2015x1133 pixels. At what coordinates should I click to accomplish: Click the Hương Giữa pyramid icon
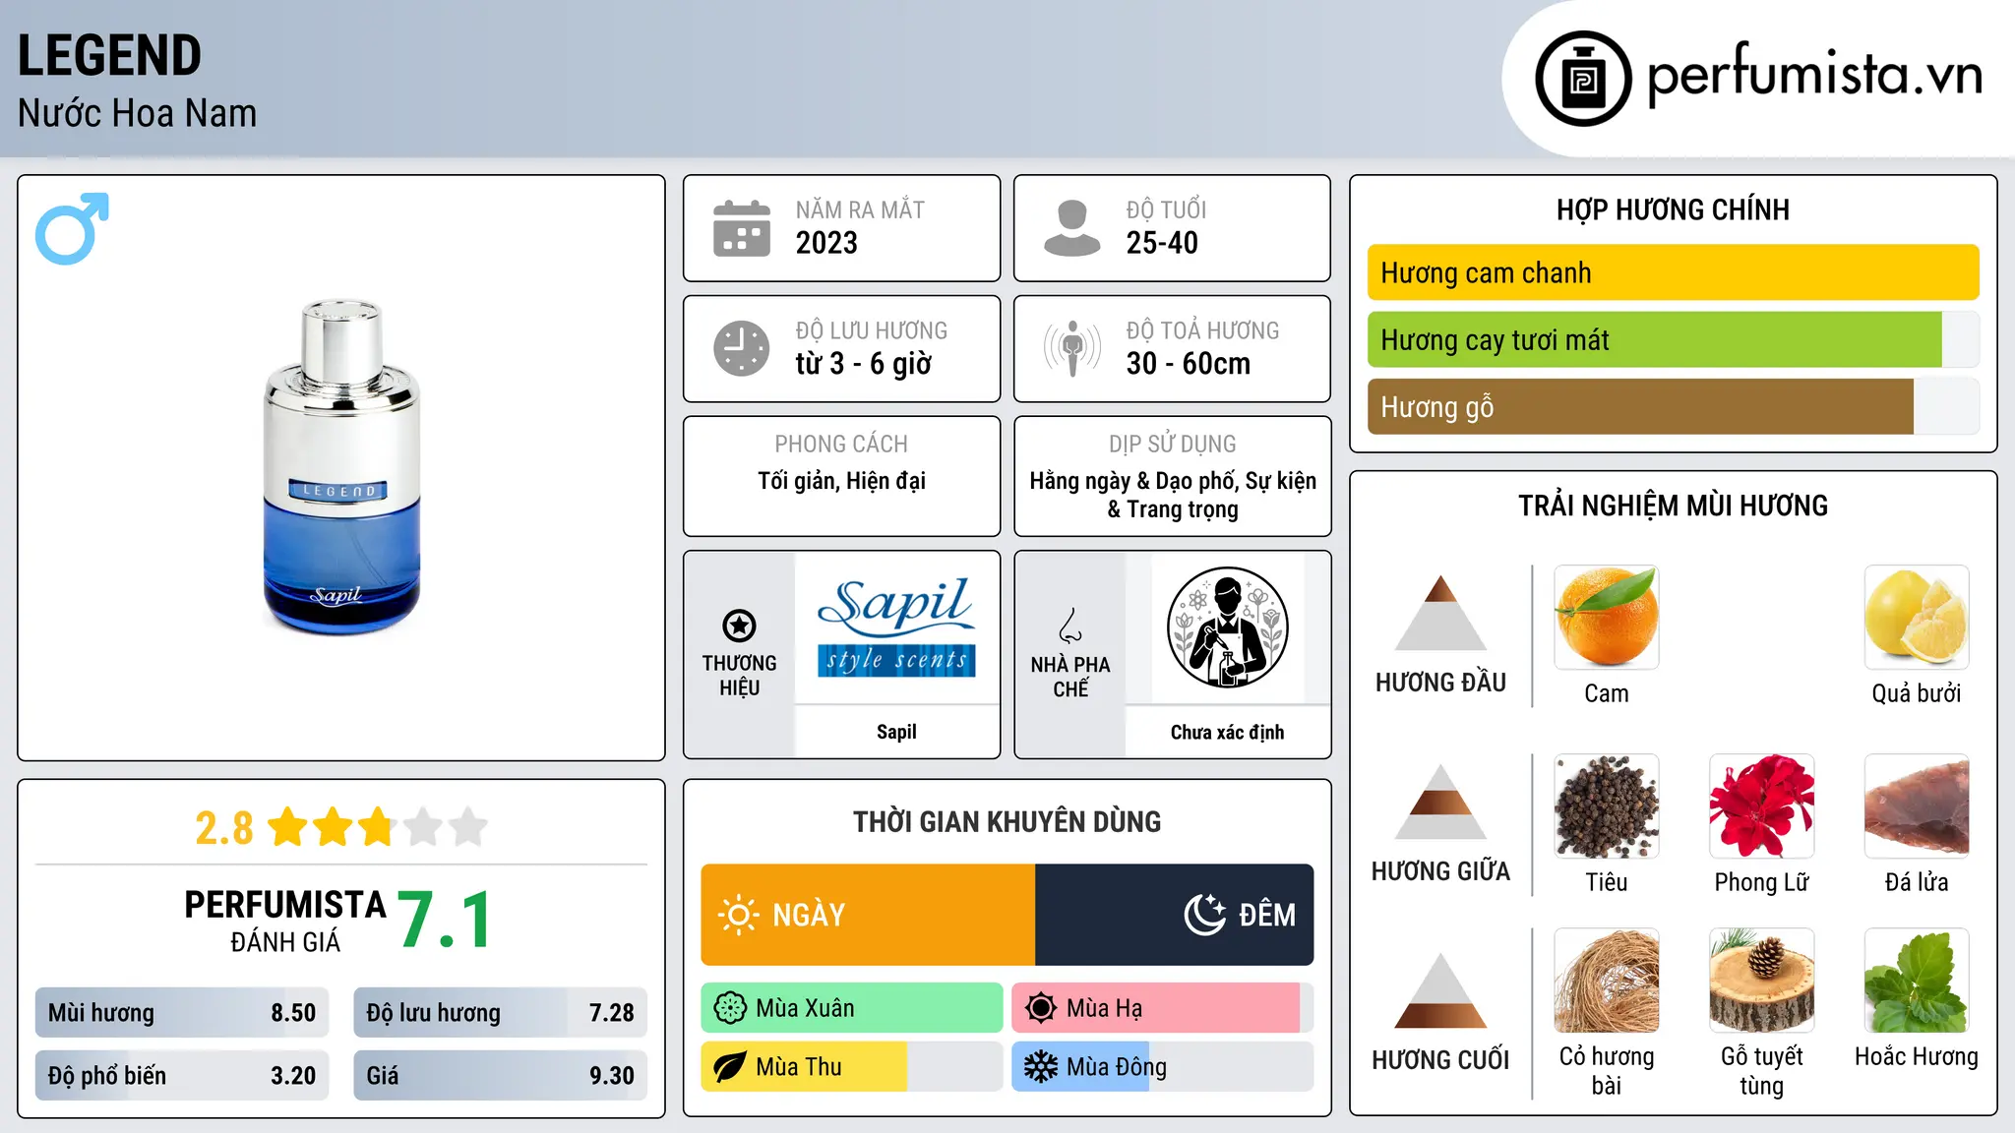click(1440, 802)
